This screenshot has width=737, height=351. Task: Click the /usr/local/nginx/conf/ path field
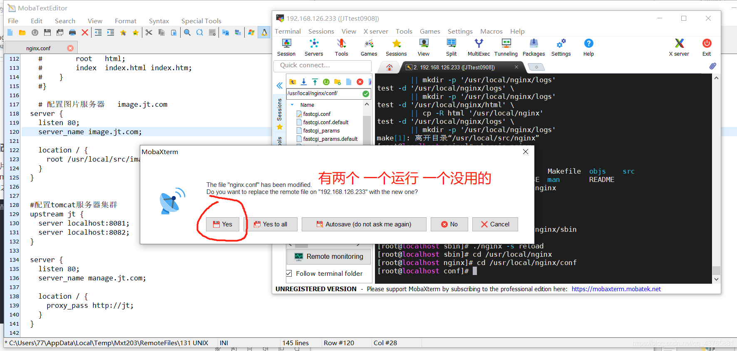324,93
